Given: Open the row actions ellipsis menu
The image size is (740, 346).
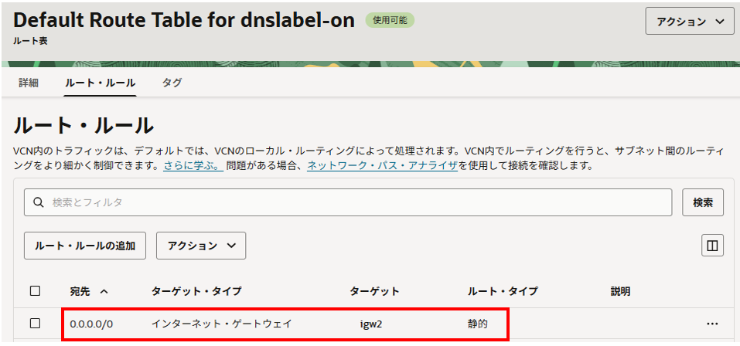Looking at the screenshot, I should point(712,324).
